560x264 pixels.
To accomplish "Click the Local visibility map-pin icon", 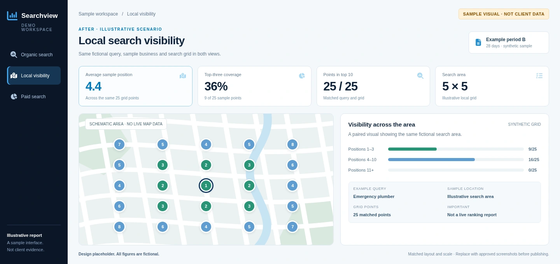I will (14, 76).
